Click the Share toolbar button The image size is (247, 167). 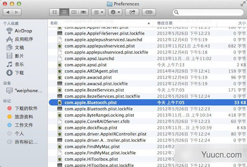(x=132, y=12)
